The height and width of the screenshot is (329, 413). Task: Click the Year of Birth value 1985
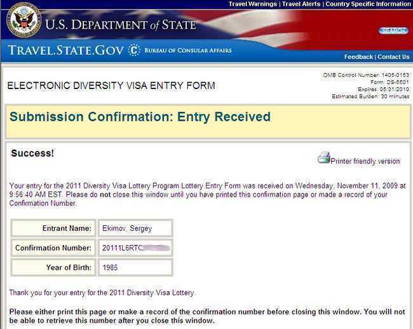click(x=110, y=267)
